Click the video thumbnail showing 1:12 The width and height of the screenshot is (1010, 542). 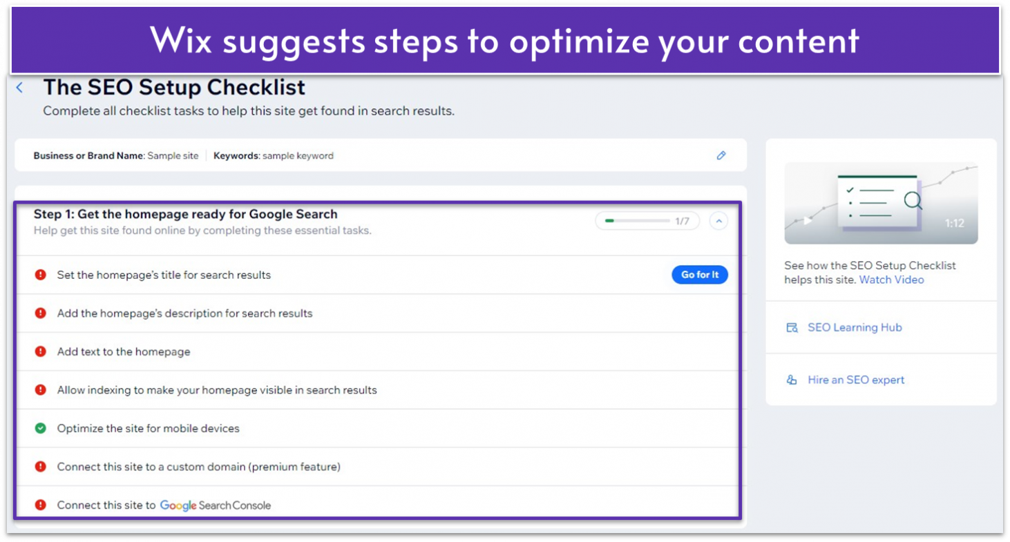[881, 203]
